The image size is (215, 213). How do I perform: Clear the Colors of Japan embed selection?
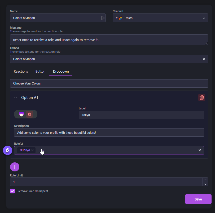click(204, 59)
